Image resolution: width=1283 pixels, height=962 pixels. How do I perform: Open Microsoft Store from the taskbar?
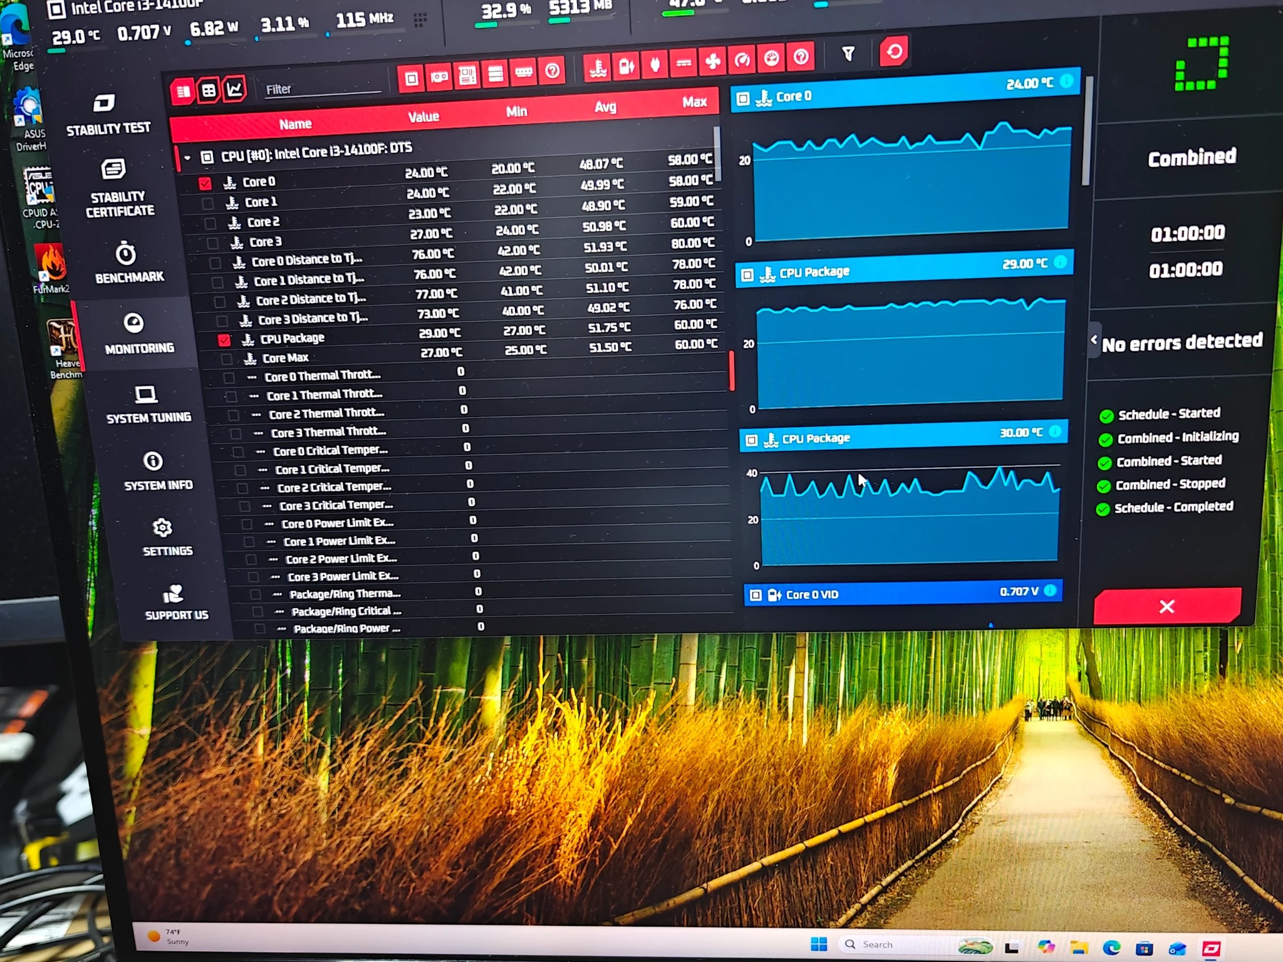(1145, 948)
